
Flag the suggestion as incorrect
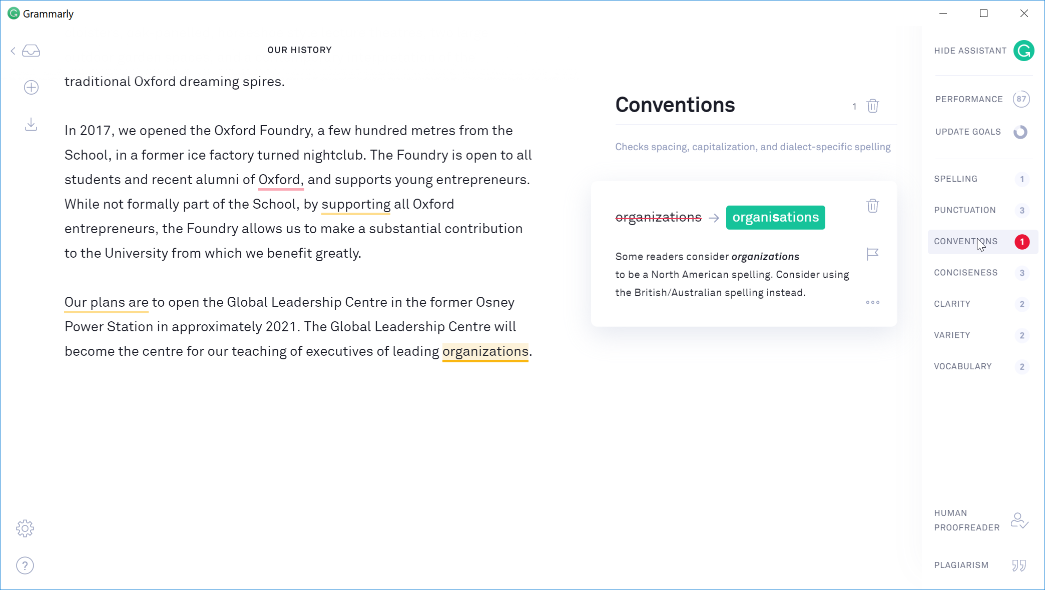tap(873, 254)
